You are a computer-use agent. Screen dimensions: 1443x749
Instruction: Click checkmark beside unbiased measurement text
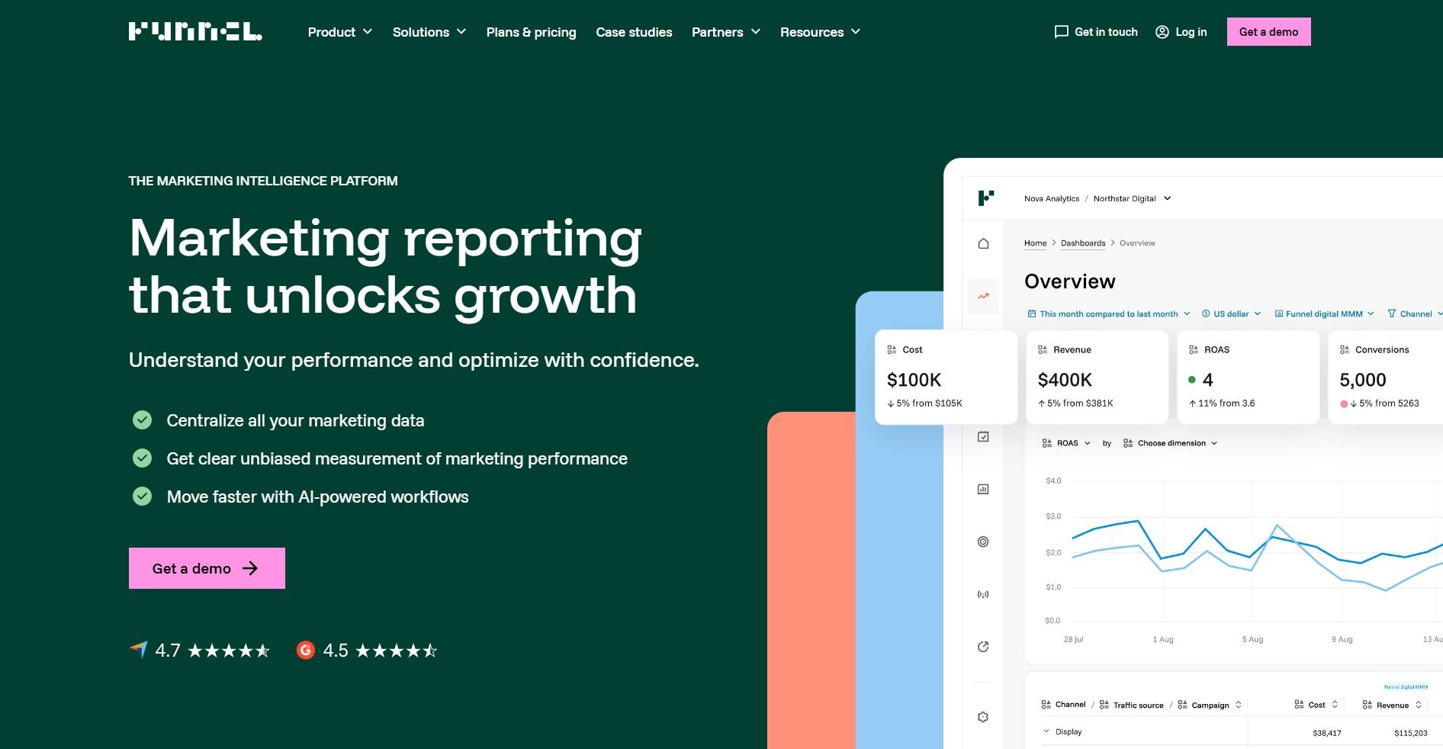coord(142,458)
